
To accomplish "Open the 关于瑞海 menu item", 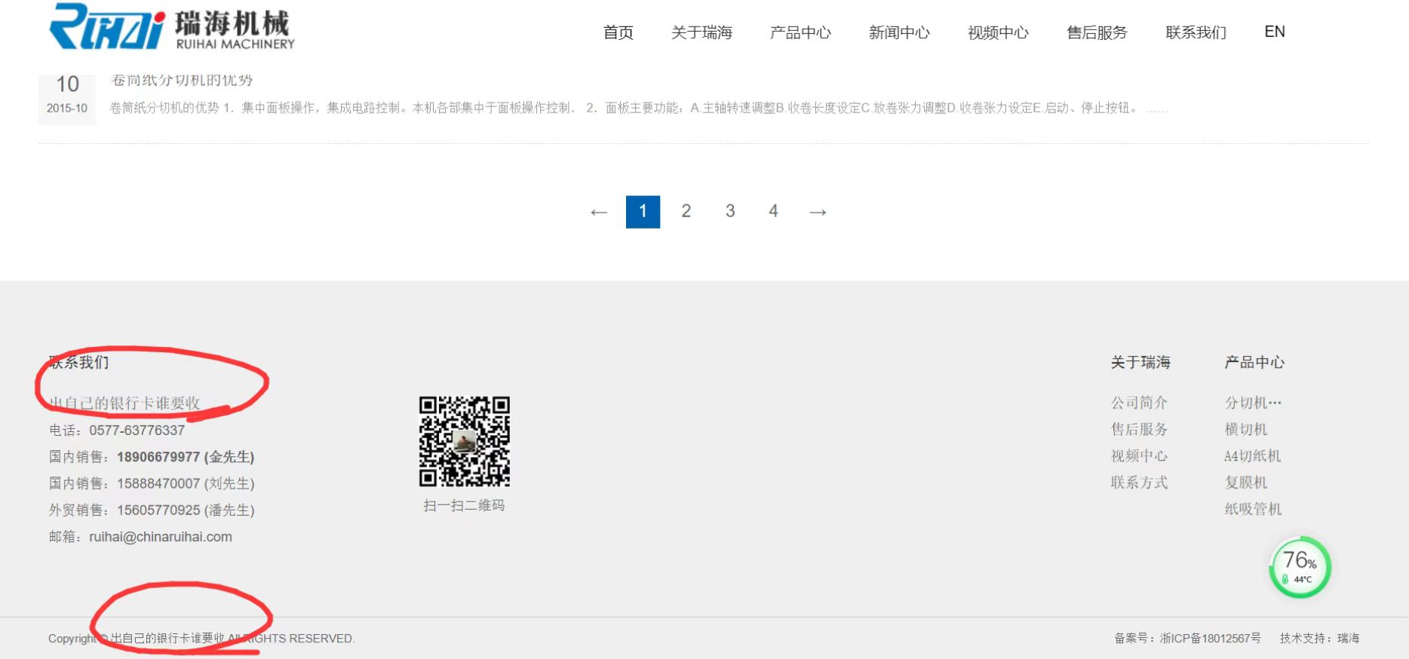I will [701, 32].
